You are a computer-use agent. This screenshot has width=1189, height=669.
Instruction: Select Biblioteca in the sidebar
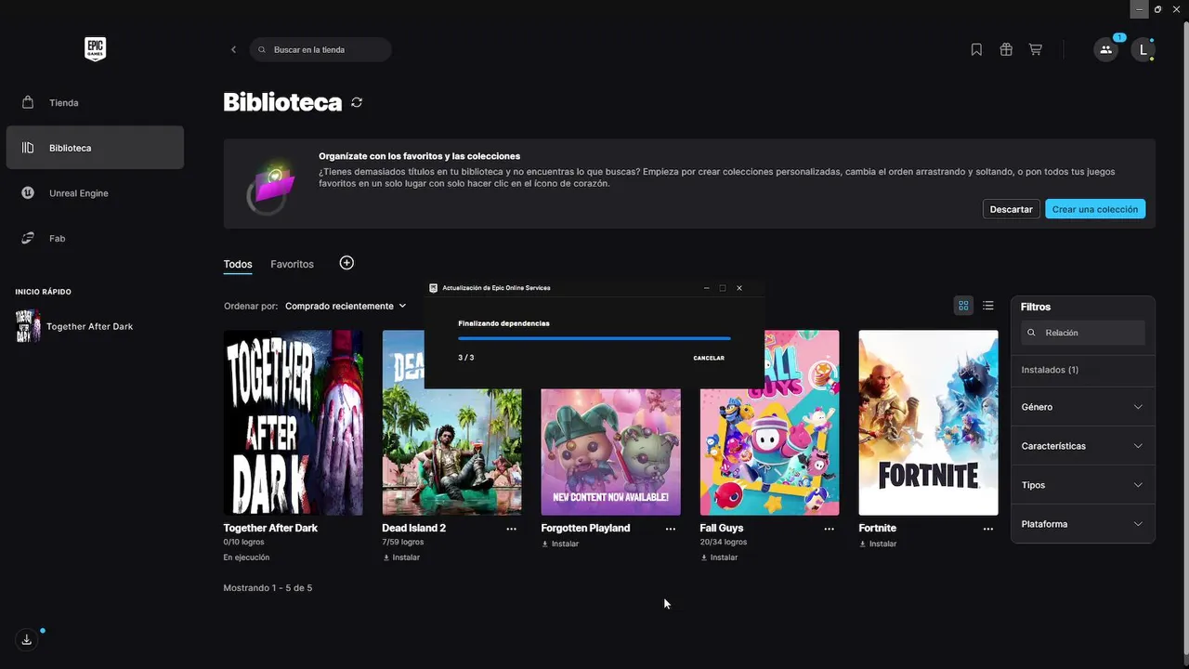(95, 148)
